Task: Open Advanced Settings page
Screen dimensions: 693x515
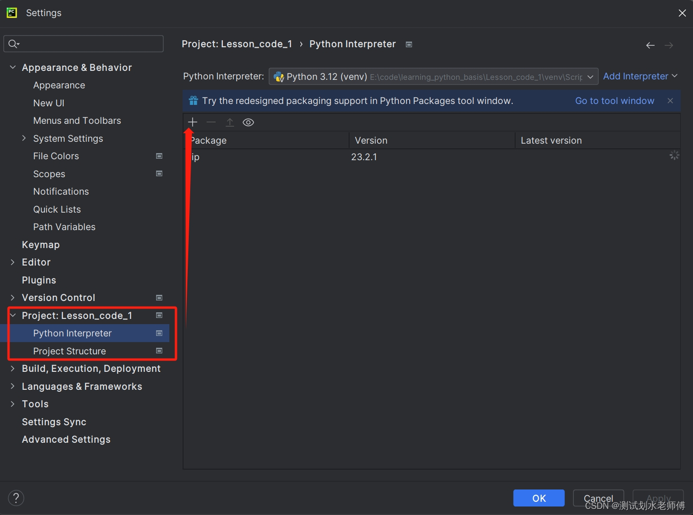Action: pyautogui.click(x=66, y=439)
